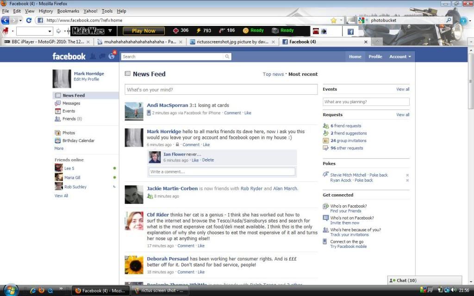Click the Zynga dog icon in toolbar
This screenshot has width=474, height=296.
[5, 31]
